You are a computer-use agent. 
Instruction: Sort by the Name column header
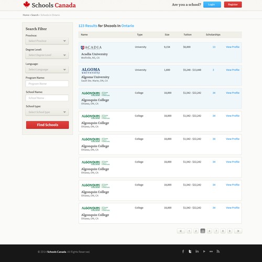(84, 35)
